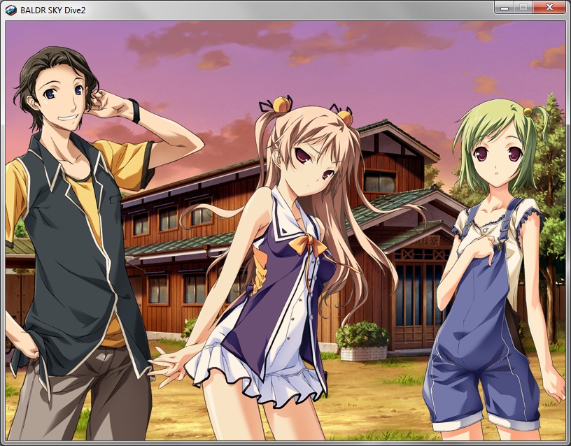
Task: Click the BALDR SKY Dive2 app icon
Action: 11,10
